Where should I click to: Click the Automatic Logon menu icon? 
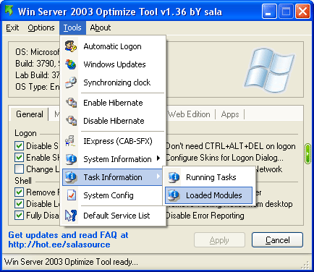coord(71,46)
